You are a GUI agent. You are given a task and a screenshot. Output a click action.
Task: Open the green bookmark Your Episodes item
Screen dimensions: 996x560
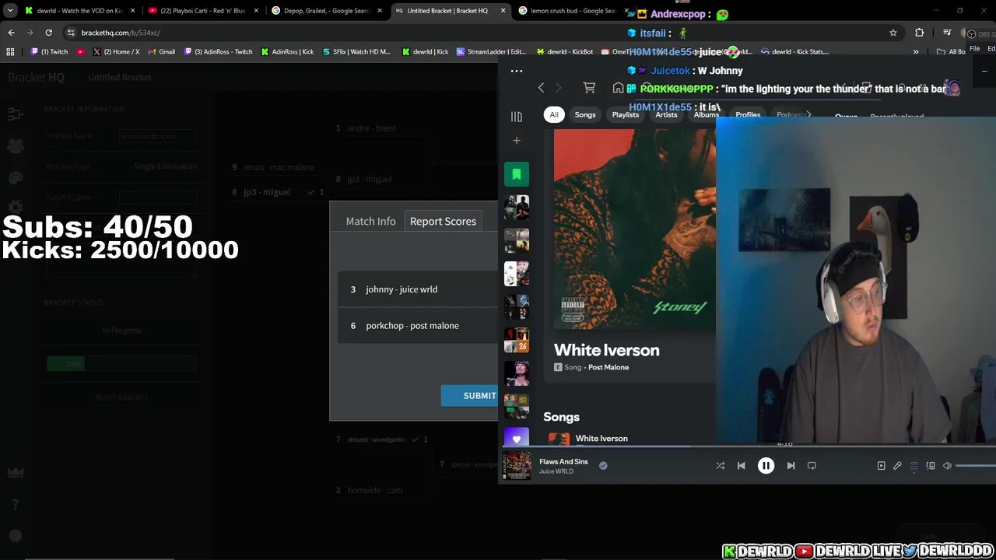pos(516,174)
